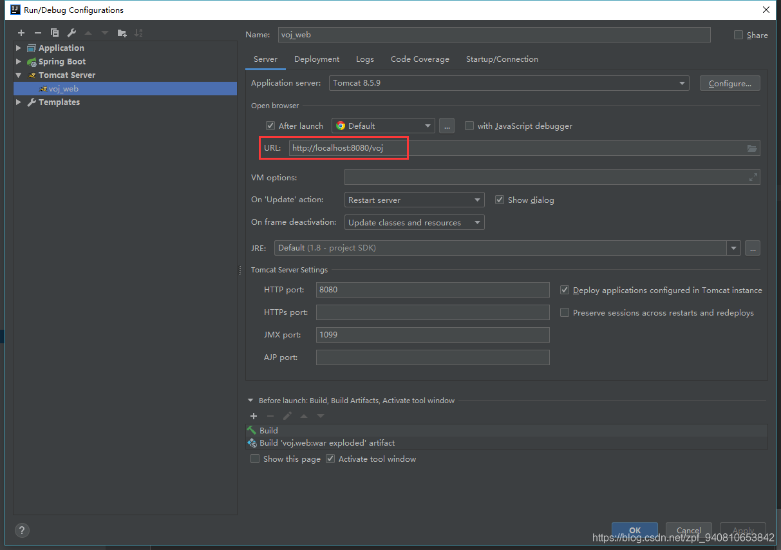Click the URL input field

point(524,148)
